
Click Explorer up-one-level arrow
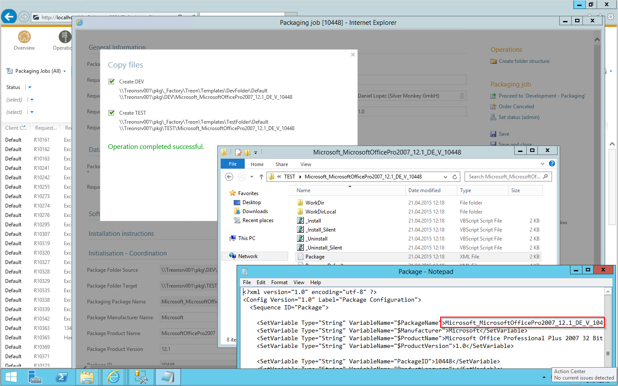tap(261, 177)
